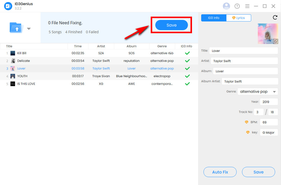Click the ID3Genius app logo
281x185 pixels.
coord(8,6)
